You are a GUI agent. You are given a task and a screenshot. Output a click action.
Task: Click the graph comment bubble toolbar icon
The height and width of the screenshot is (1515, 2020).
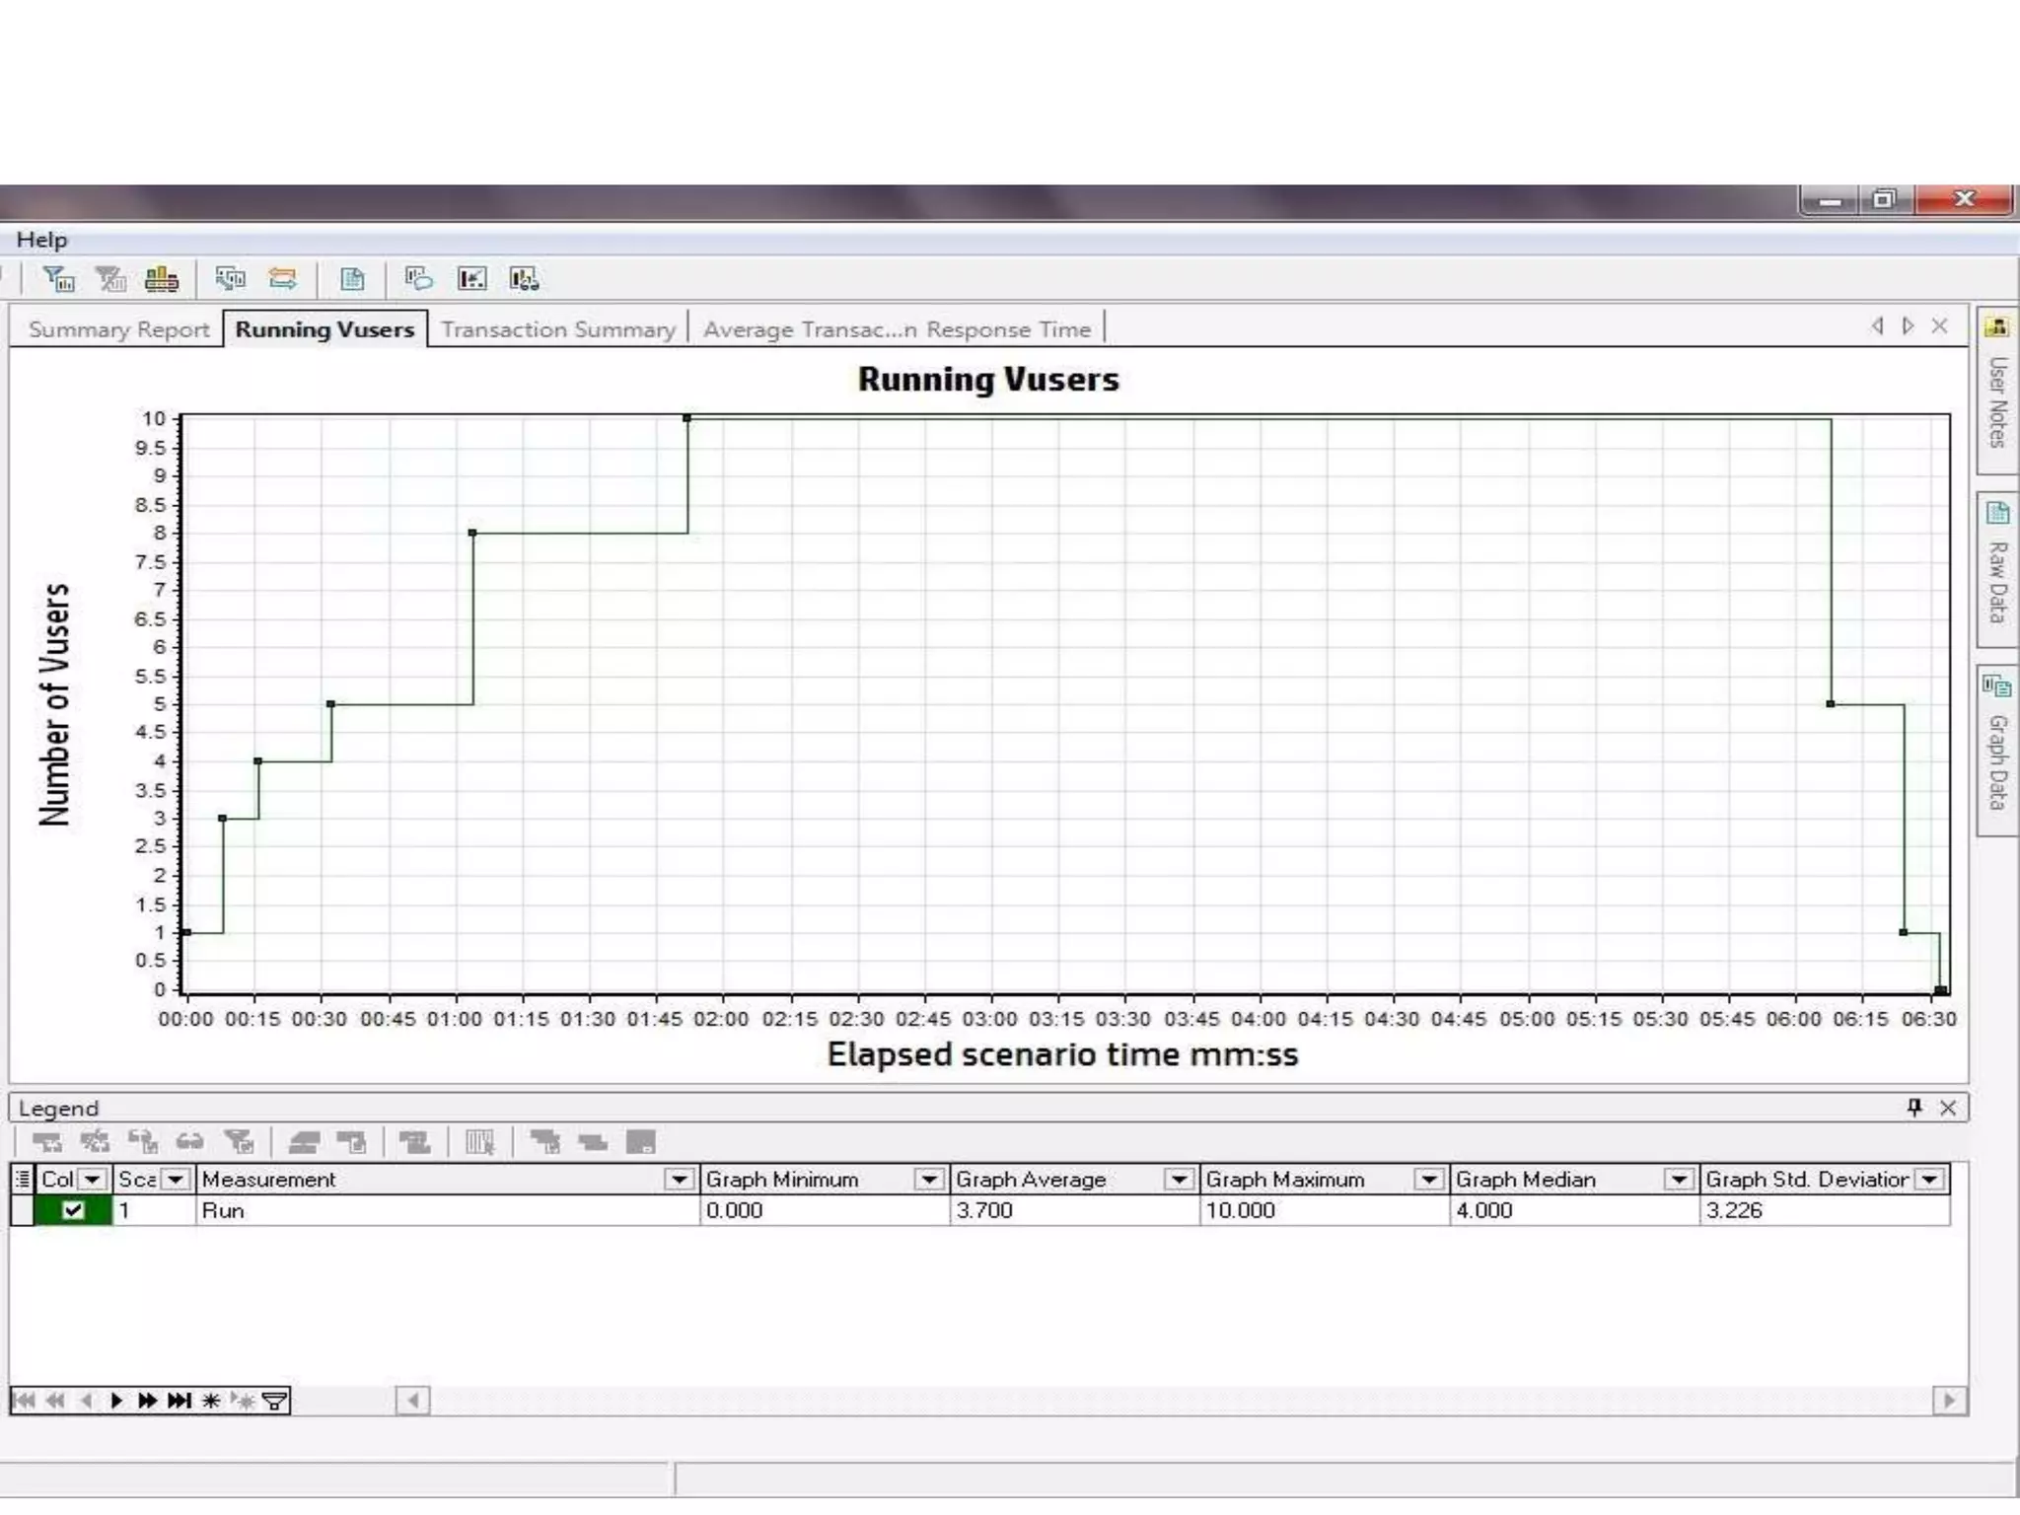[418, 280]
